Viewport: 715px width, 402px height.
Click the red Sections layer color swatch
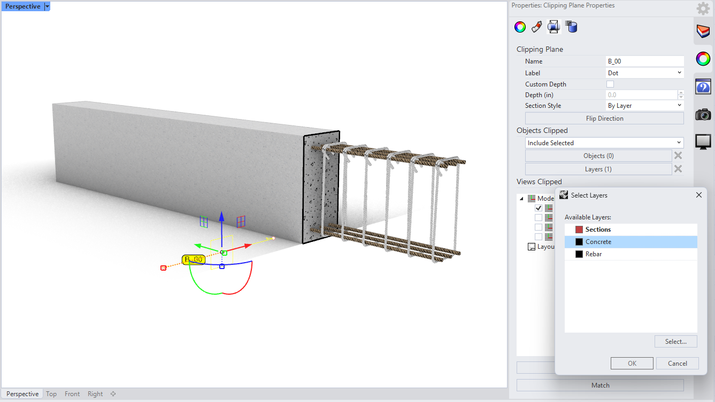579,230
